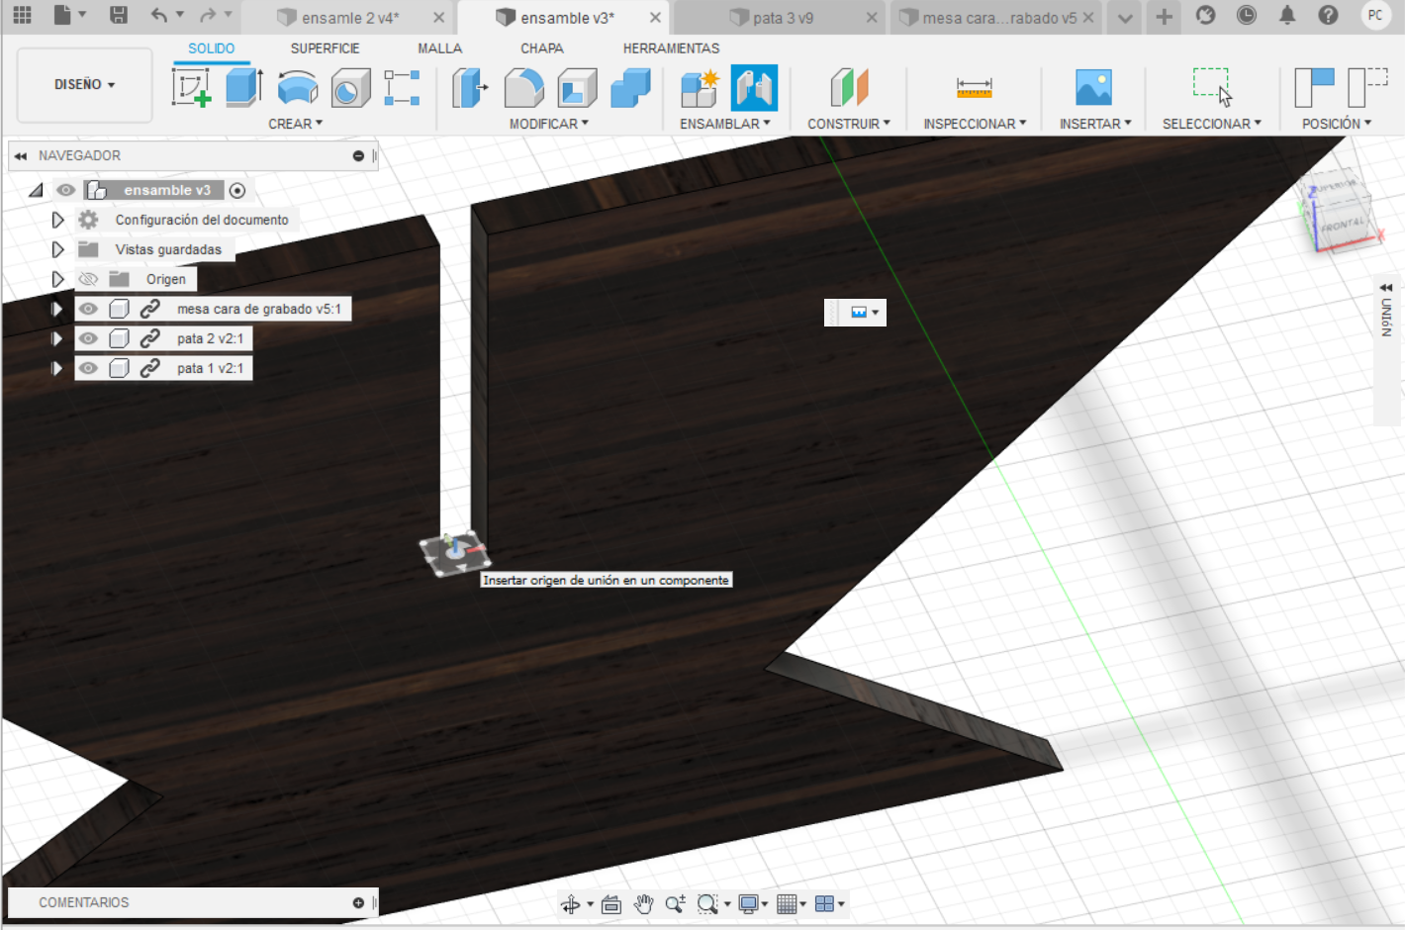The width and height of the screenshot is (1405, 930).
Task: Open the INSERTAR dropdown menu
Action: click(x=1095, y=124)
